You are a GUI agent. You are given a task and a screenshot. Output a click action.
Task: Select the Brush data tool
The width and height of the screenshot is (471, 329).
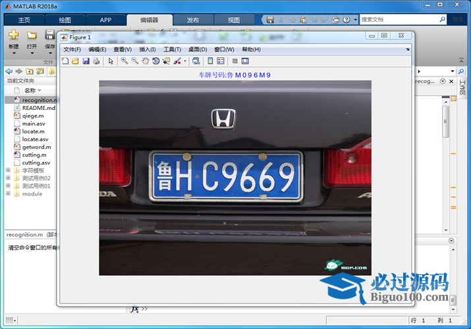coord(177,61)
